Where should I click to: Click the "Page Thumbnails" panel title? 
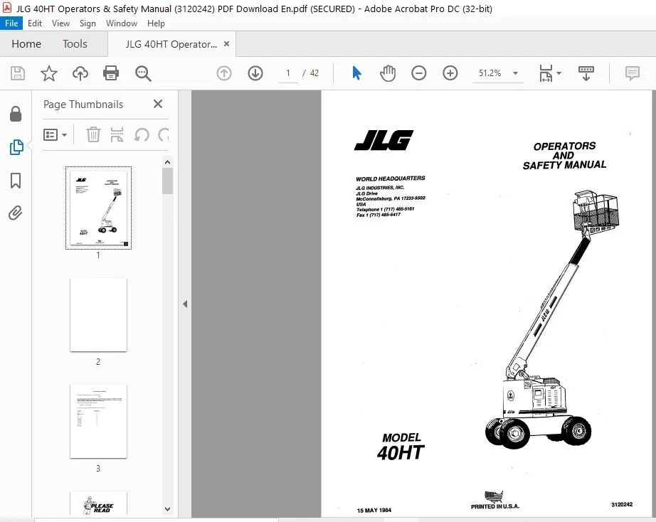coord(83,104)
